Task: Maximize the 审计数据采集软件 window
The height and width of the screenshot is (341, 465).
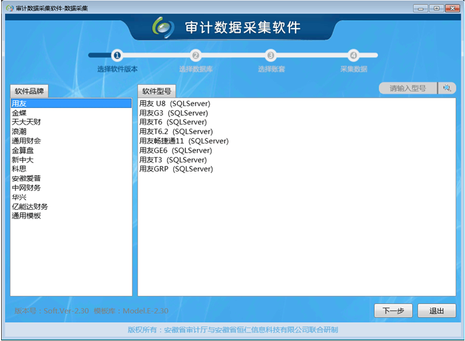Action: [436, 9]
